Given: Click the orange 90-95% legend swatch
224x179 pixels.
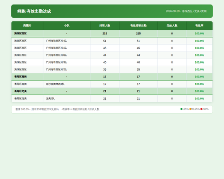Looking at the screenshot, I should pyautogui.click(x=190, y=109).
